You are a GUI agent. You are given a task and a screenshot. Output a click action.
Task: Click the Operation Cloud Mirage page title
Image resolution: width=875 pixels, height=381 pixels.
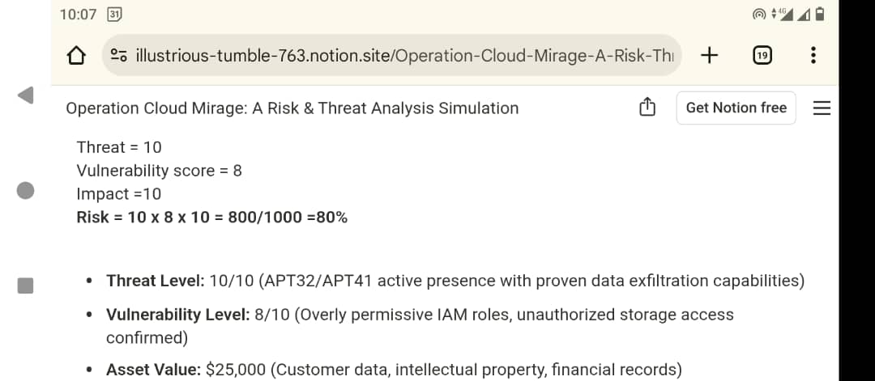pyautogui.click(x=292, y=108)
